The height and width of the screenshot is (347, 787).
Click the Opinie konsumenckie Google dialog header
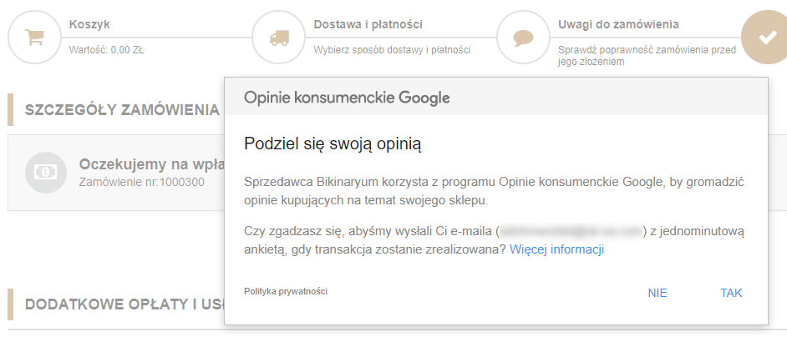(347, 98)
